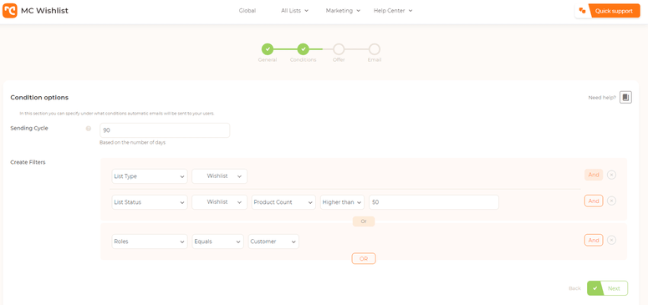This screenshot has width=648, height=305.
Task: Add a new OR filter group
Action: pos(364,258)
